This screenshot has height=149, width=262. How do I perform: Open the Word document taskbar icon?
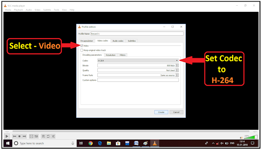(136, 143)
